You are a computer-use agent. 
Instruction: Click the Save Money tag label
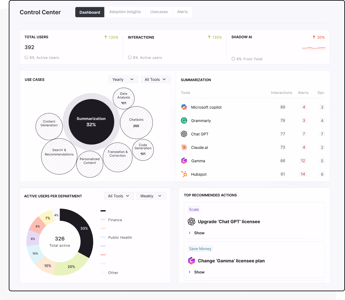coord(200,249)
